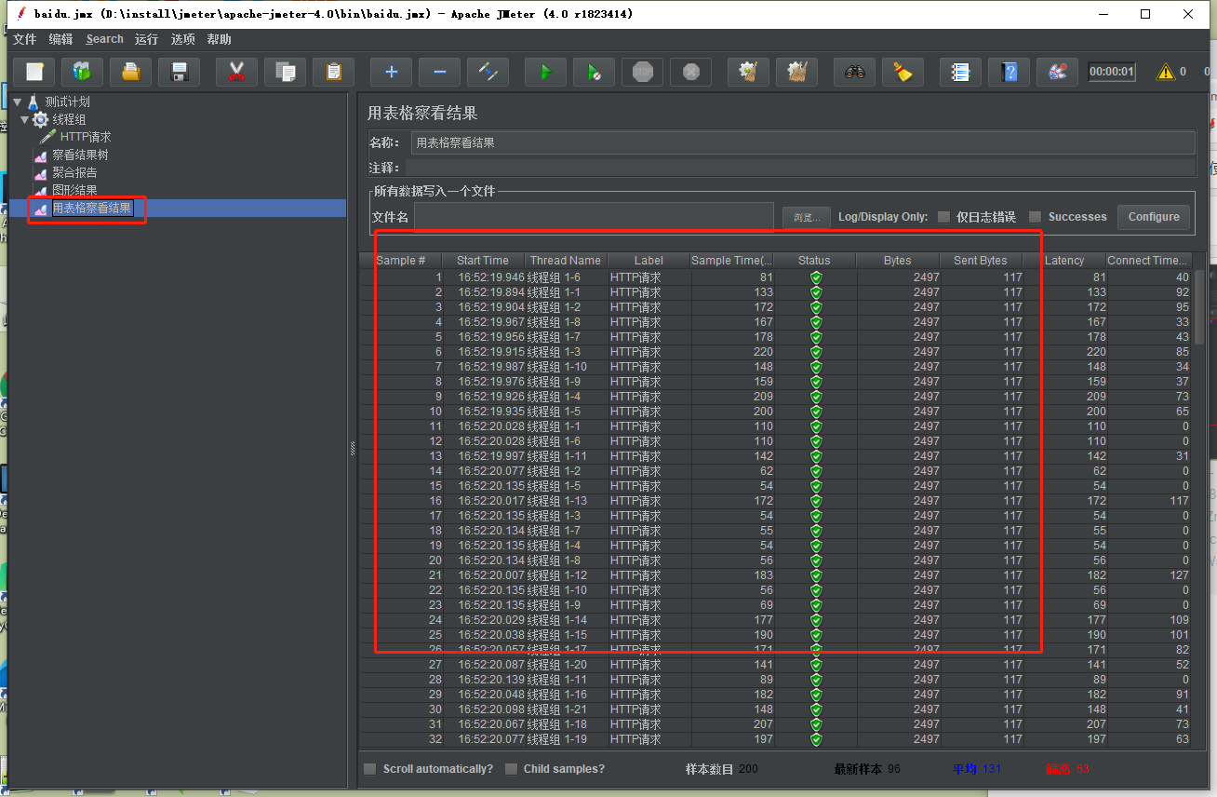Save the test plan with the floppy icon
The image size is (1217, 797).
180,72
